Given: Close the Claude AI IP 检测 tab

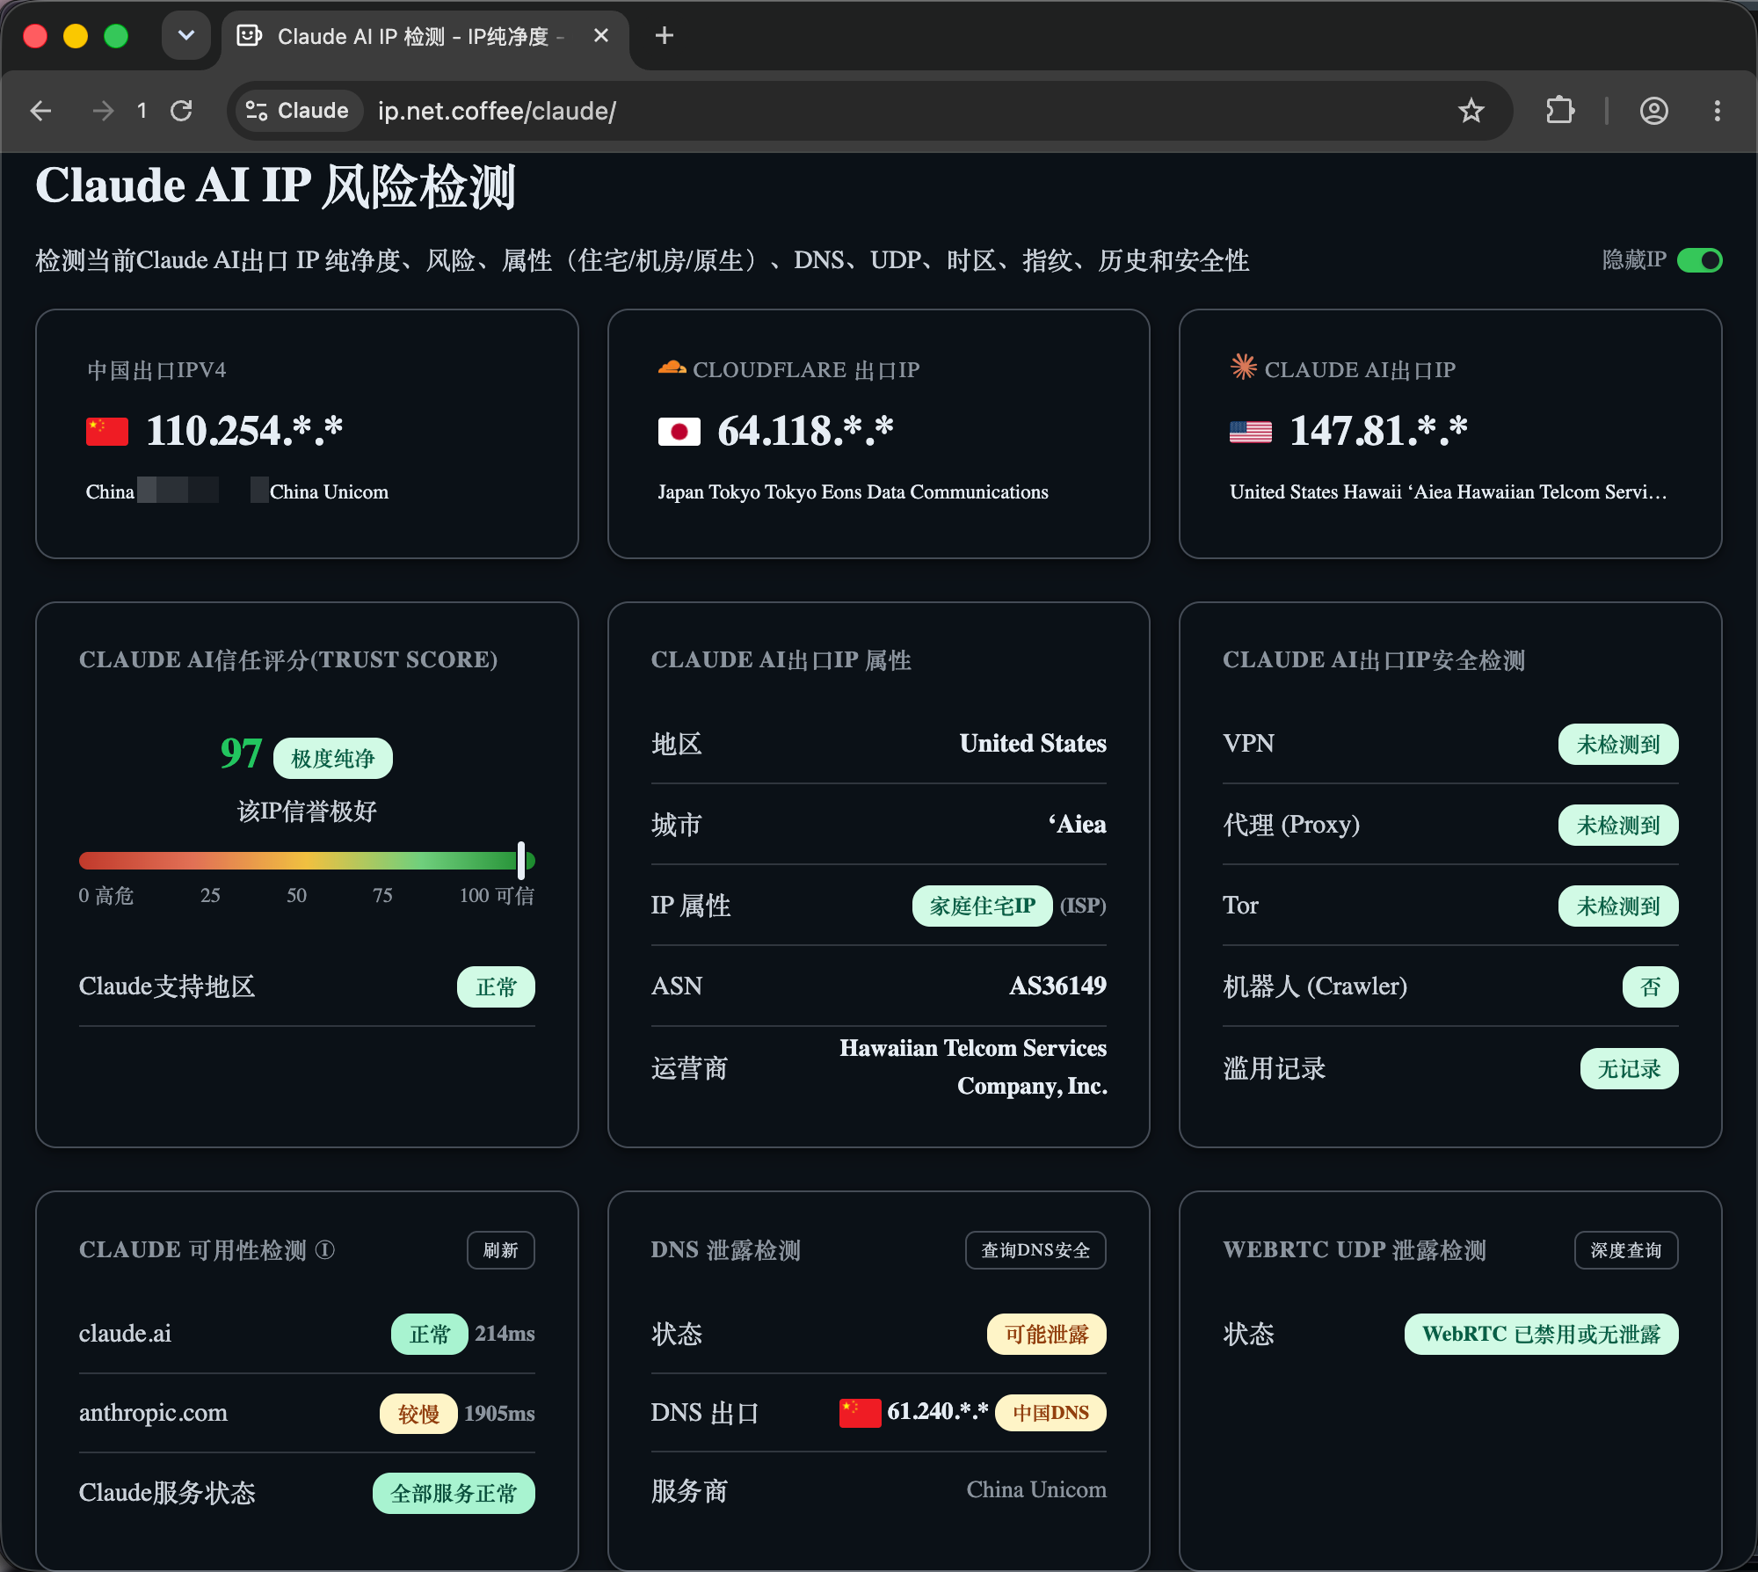Looking at the screenshot, I should point(601,36).
